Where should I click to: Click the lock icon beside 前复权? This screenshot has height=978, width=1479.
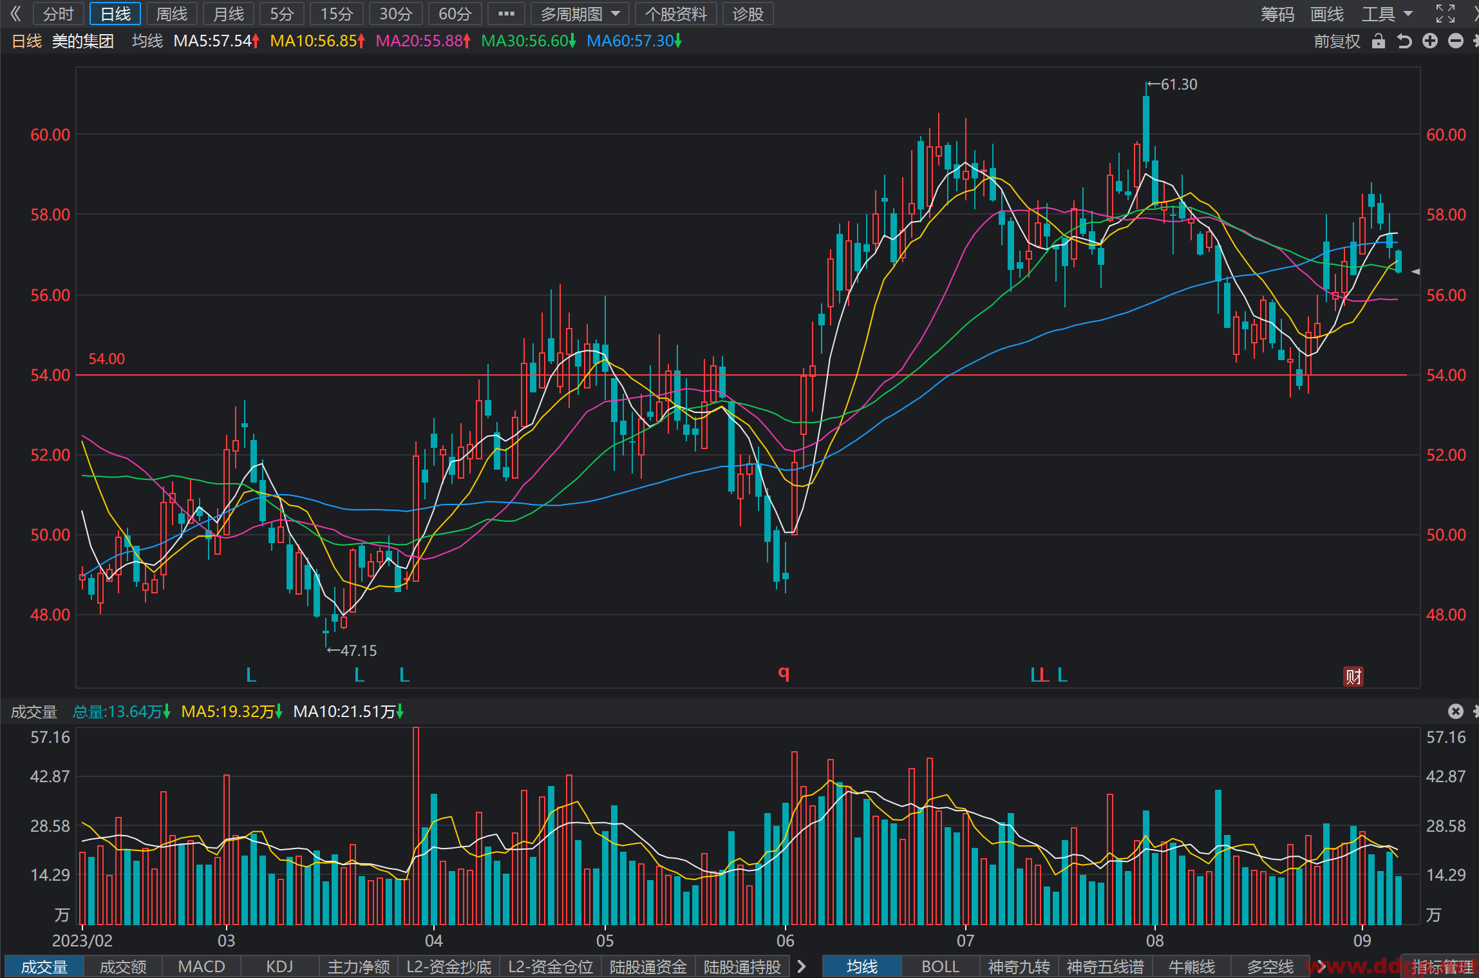pyautogui.click(x=1378, y=41)
